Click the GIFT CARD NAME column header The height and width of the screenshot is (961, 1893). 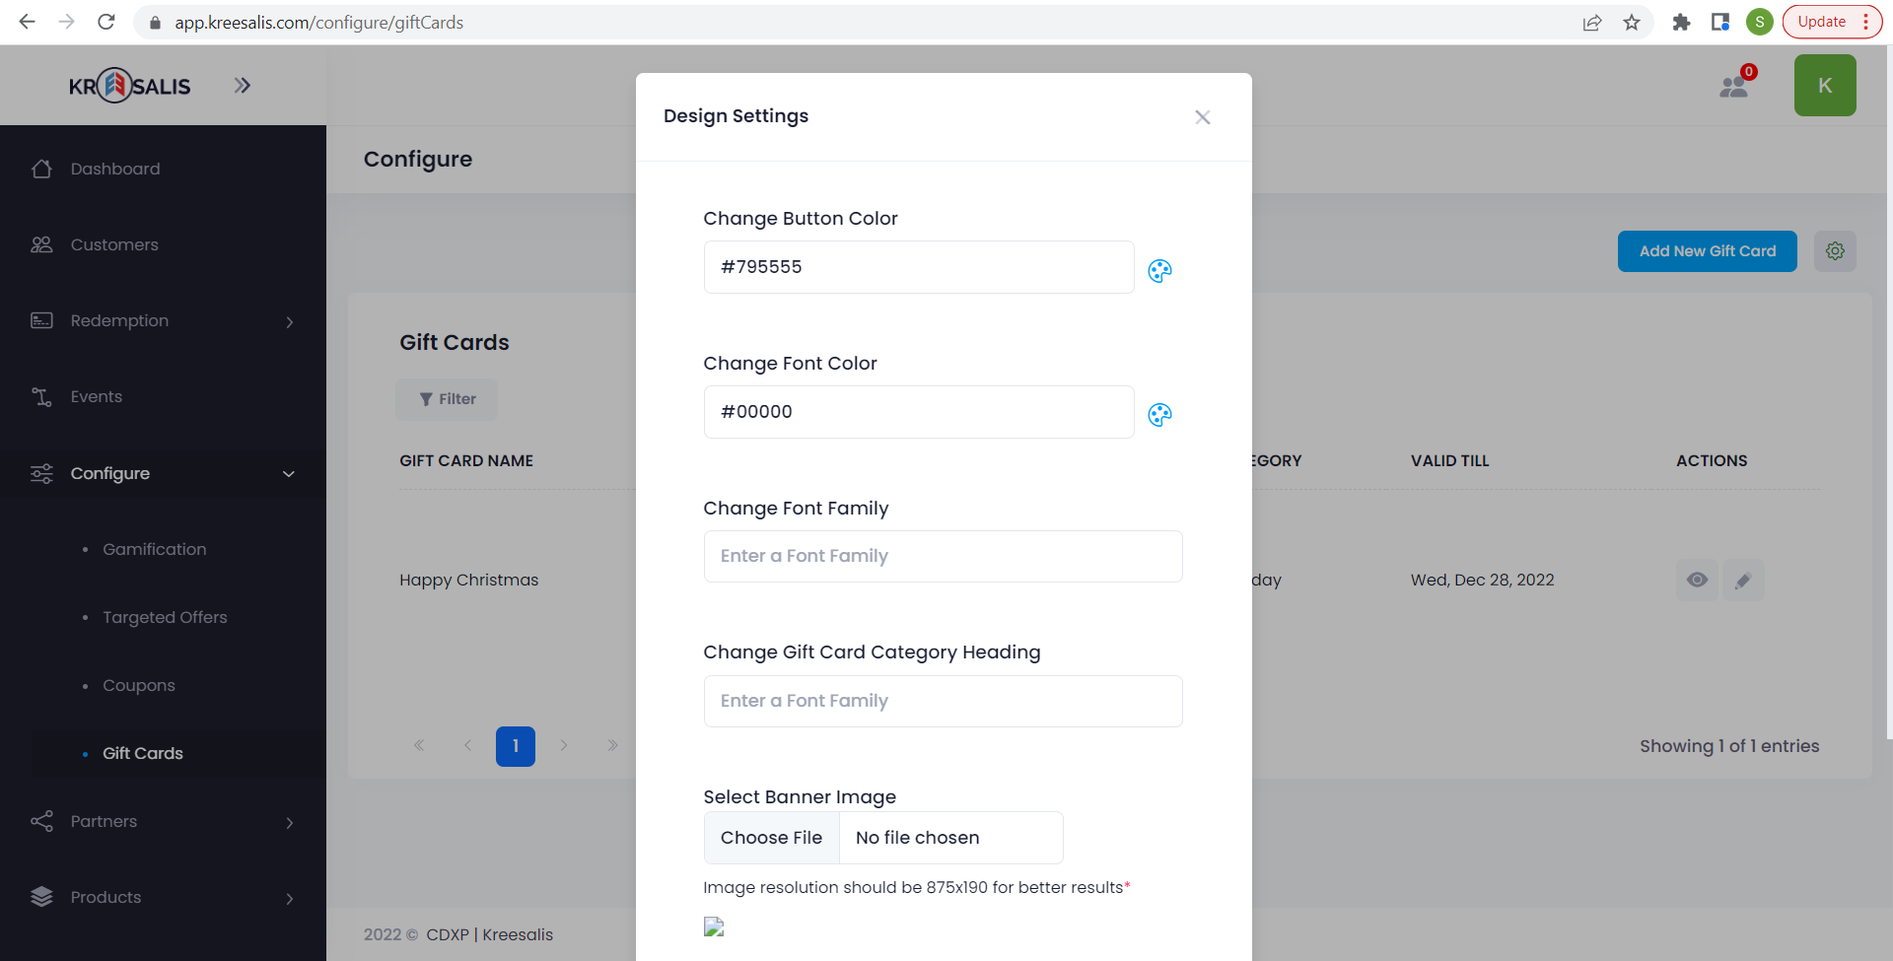click(466, 460)
